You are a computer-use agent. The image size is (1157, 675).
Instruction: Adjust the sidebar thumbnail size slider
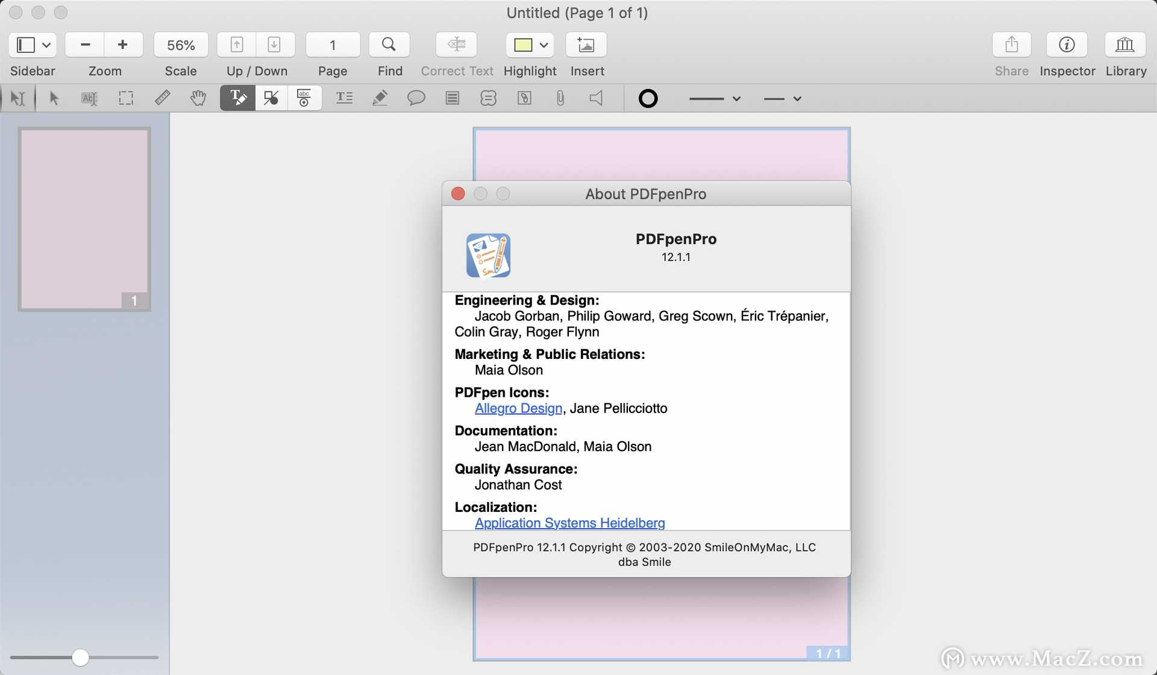pyautogui.click(x=80, y=658)
